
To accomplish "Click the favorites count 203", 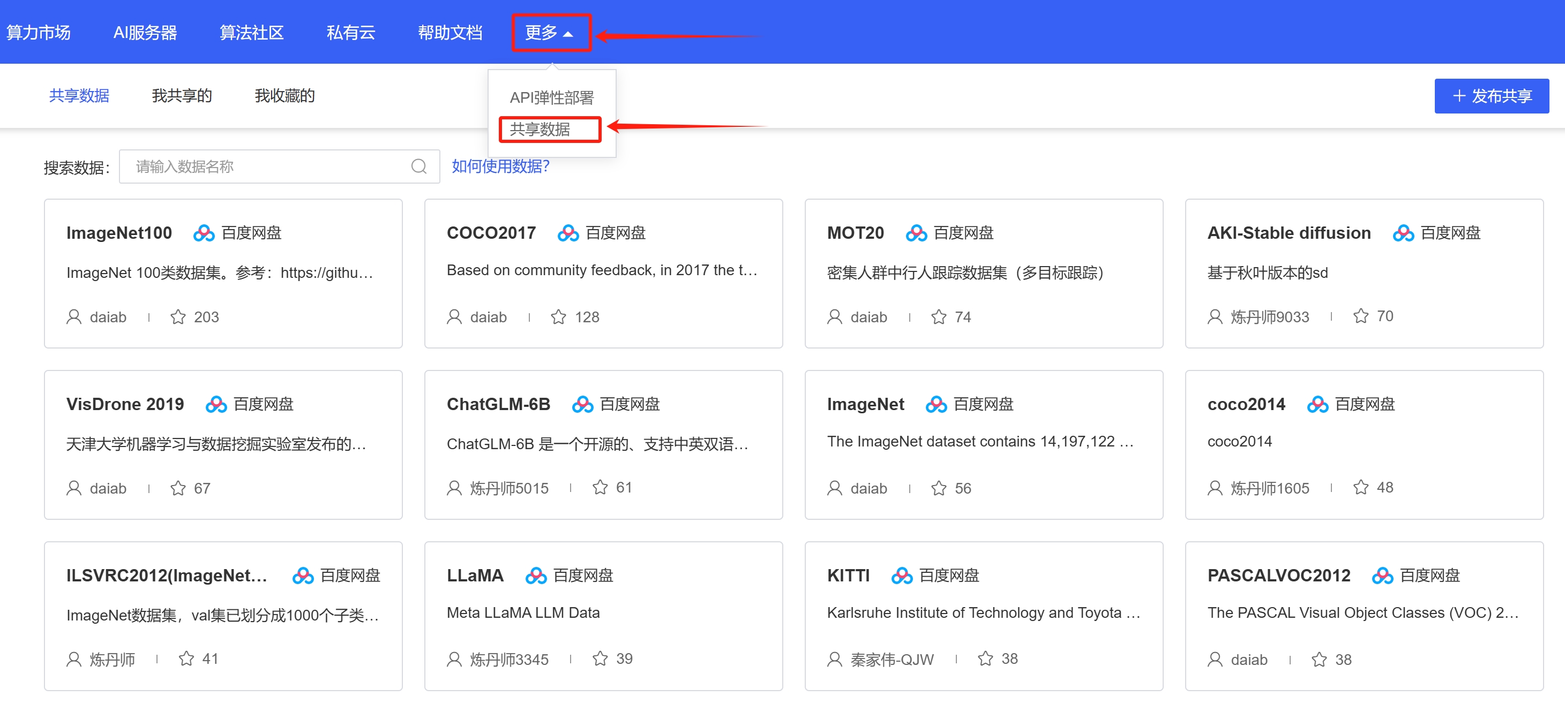I will (x=207, y=317).
